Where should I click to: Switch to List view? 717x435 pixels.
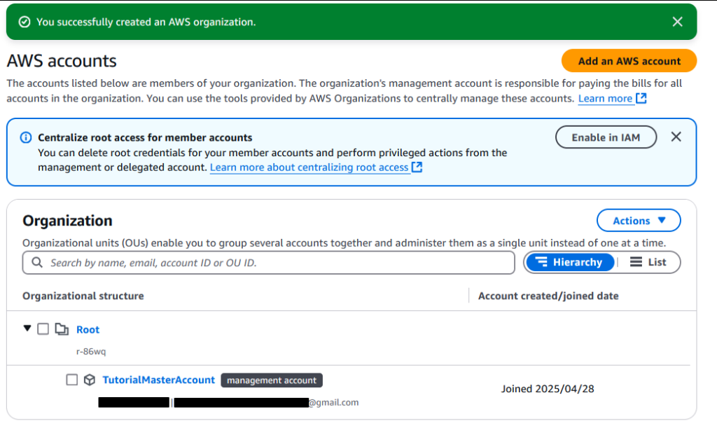(648, 262)
